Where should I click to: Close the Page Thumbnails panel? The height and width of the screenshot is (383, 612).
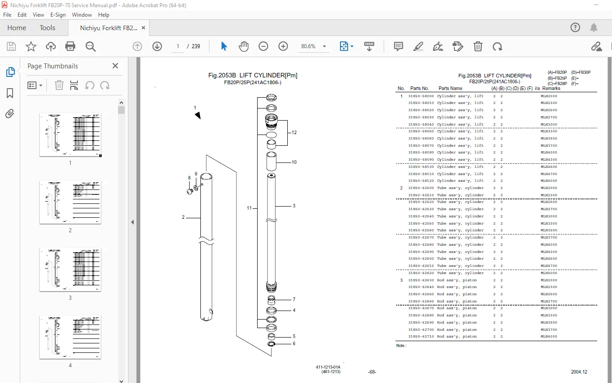(x=115, y=66)
